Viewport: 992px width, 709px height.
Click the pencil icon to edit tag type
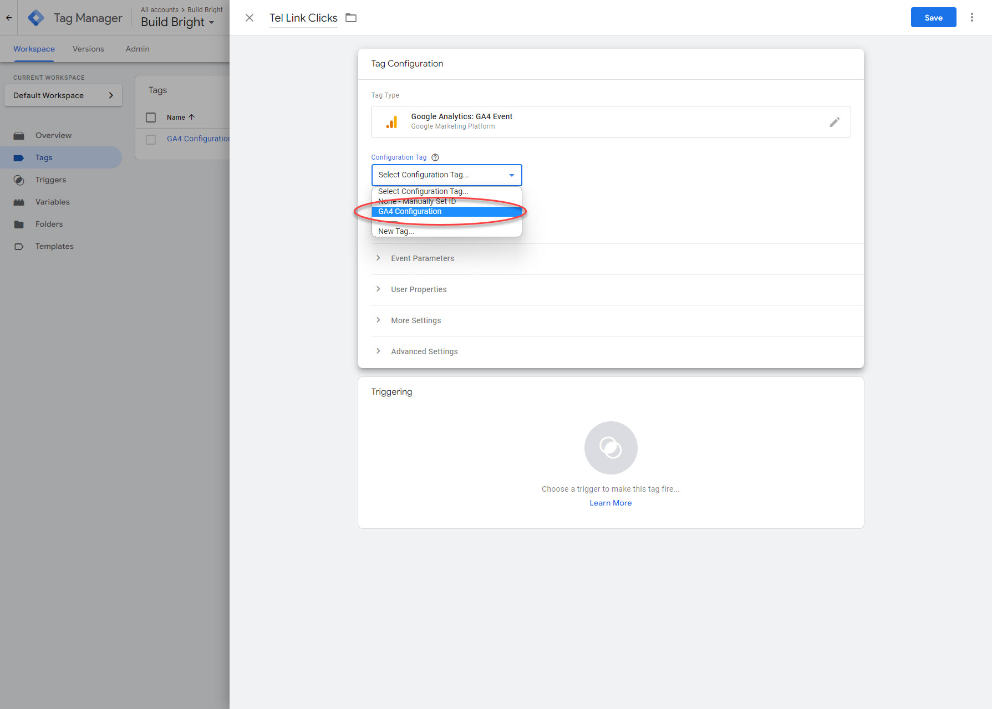pyautogui.click(x=834, y=122)
